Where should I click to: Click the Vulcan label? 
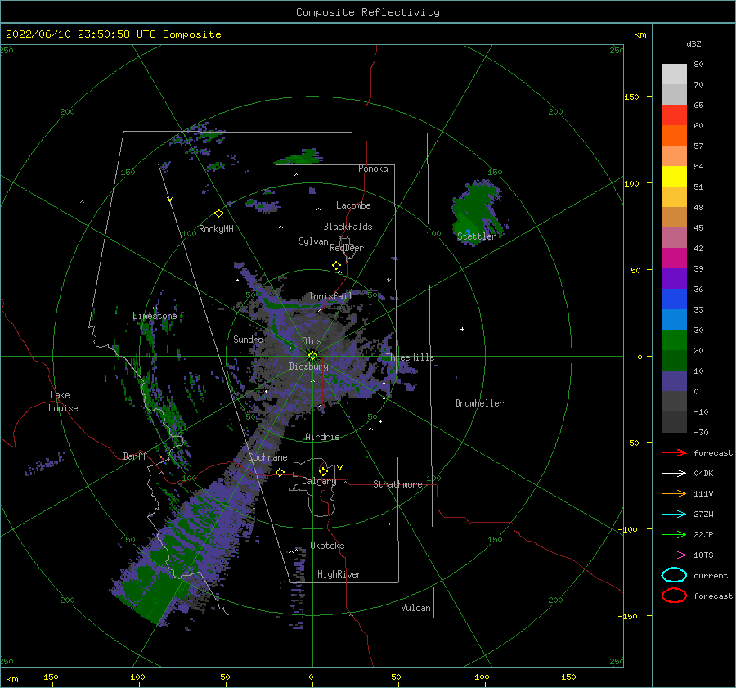coord(416,608)
